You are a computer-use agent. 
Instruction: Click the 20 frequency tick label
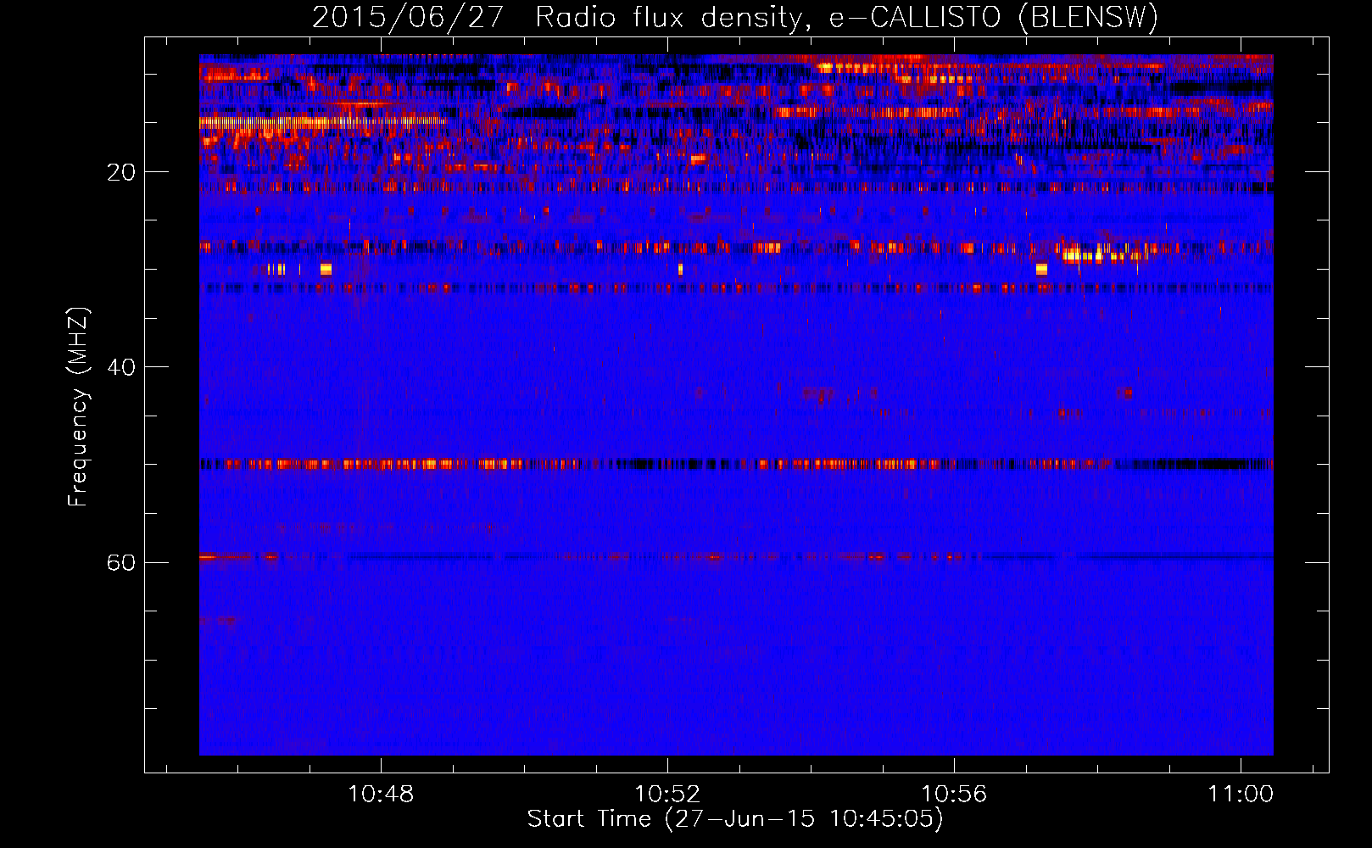point(121,172)
